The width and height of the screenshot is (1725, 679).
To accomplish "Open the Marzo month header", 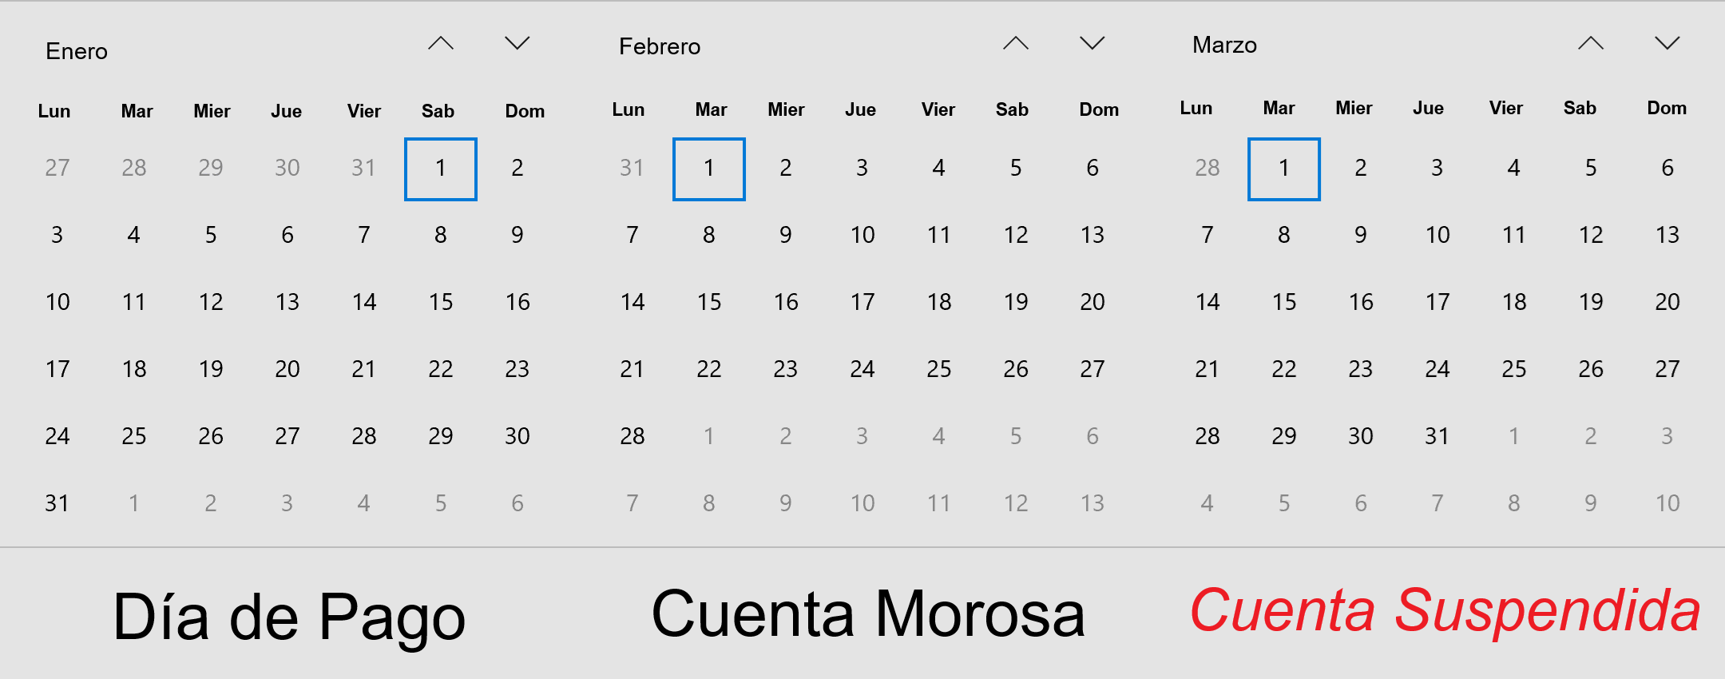I will coord(1224,45).
